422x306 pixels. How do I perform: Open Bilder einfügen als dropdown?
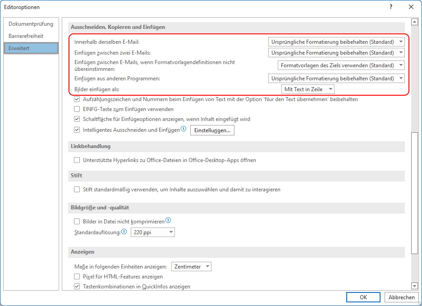[307, 89]
